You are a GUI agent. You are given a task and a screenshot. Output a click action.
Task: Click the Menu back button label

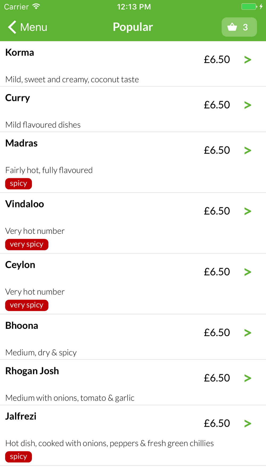(x=34, y=27)
